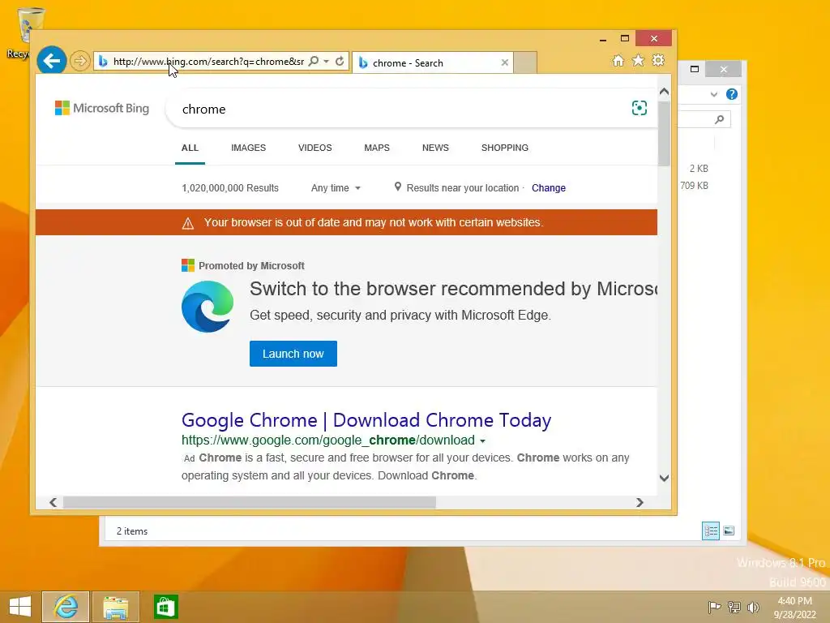Click the '709 KB' file size in Explorer

[x=694, y=186]
